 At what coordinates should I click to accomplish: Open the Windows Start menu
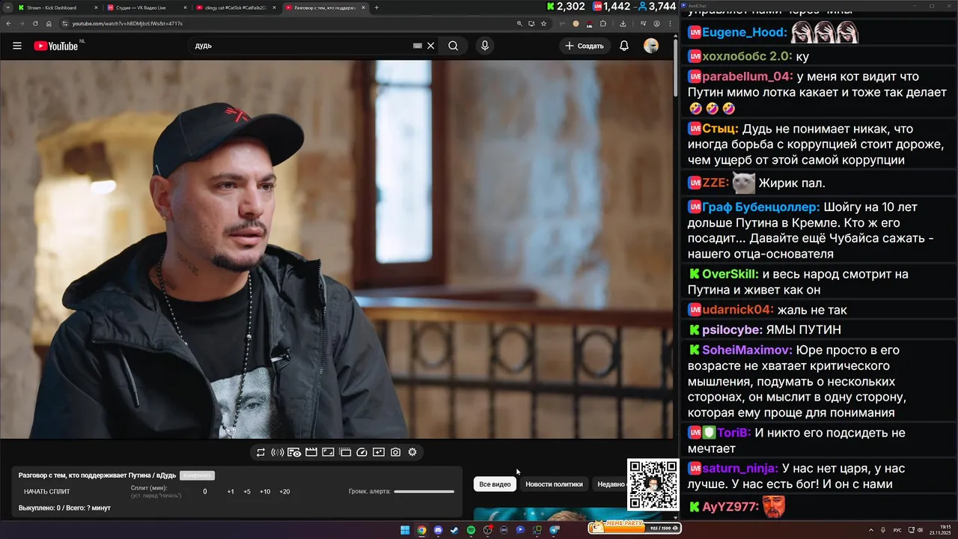pos(405,530)
